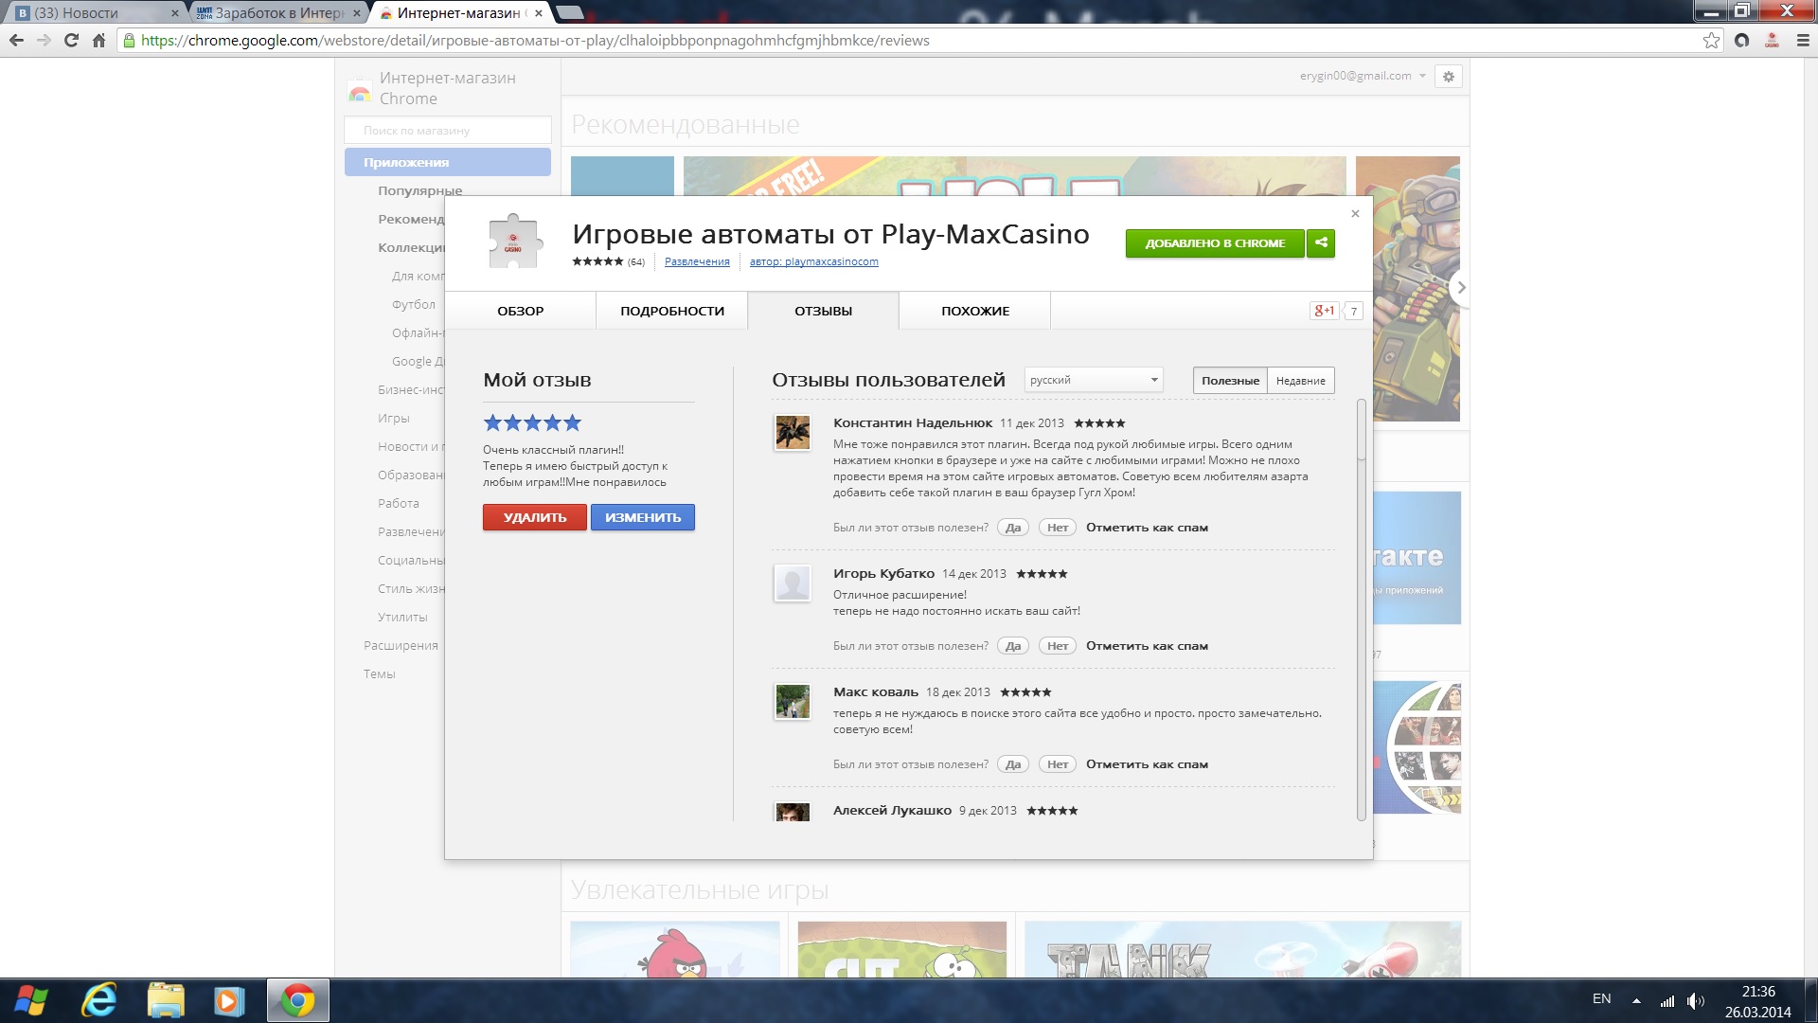1818x1023 pixels.
Task: Click the EN language indicator
Action: (x=1601, y=998)
